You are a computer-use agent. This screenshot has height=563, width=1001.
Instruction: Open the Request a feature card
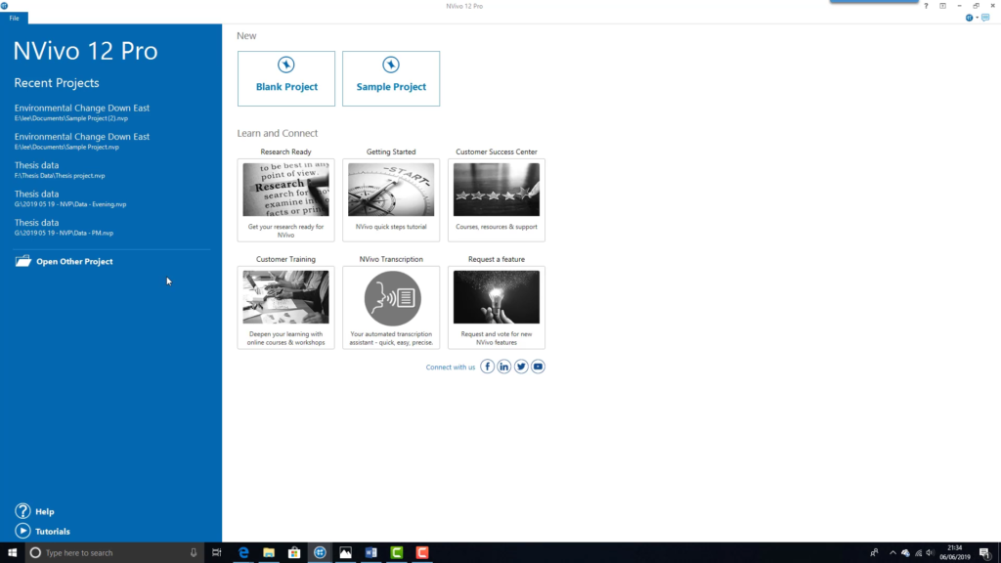click(x=496, y=307)
